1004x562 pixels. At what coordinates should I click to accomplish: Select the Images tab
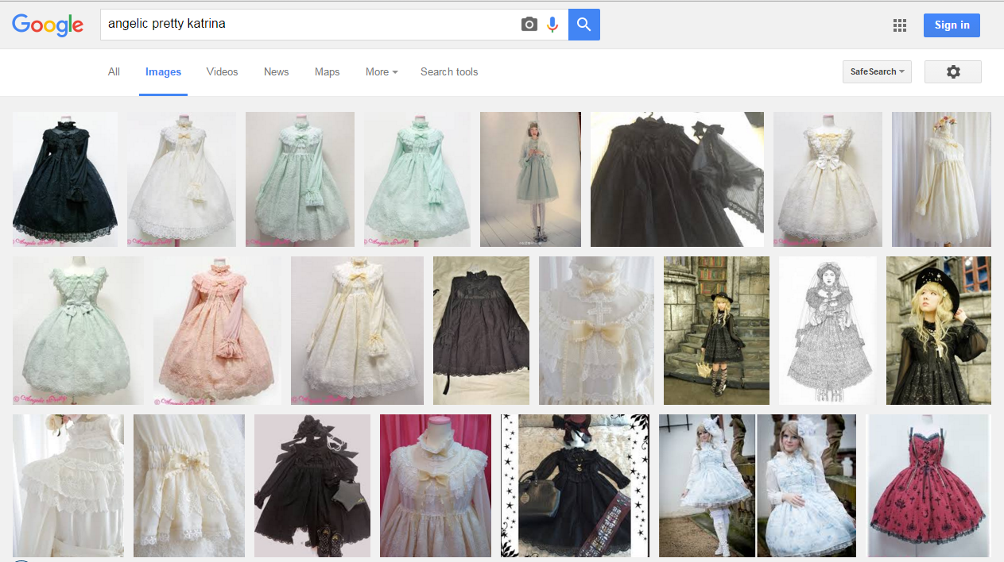[163, 71]
